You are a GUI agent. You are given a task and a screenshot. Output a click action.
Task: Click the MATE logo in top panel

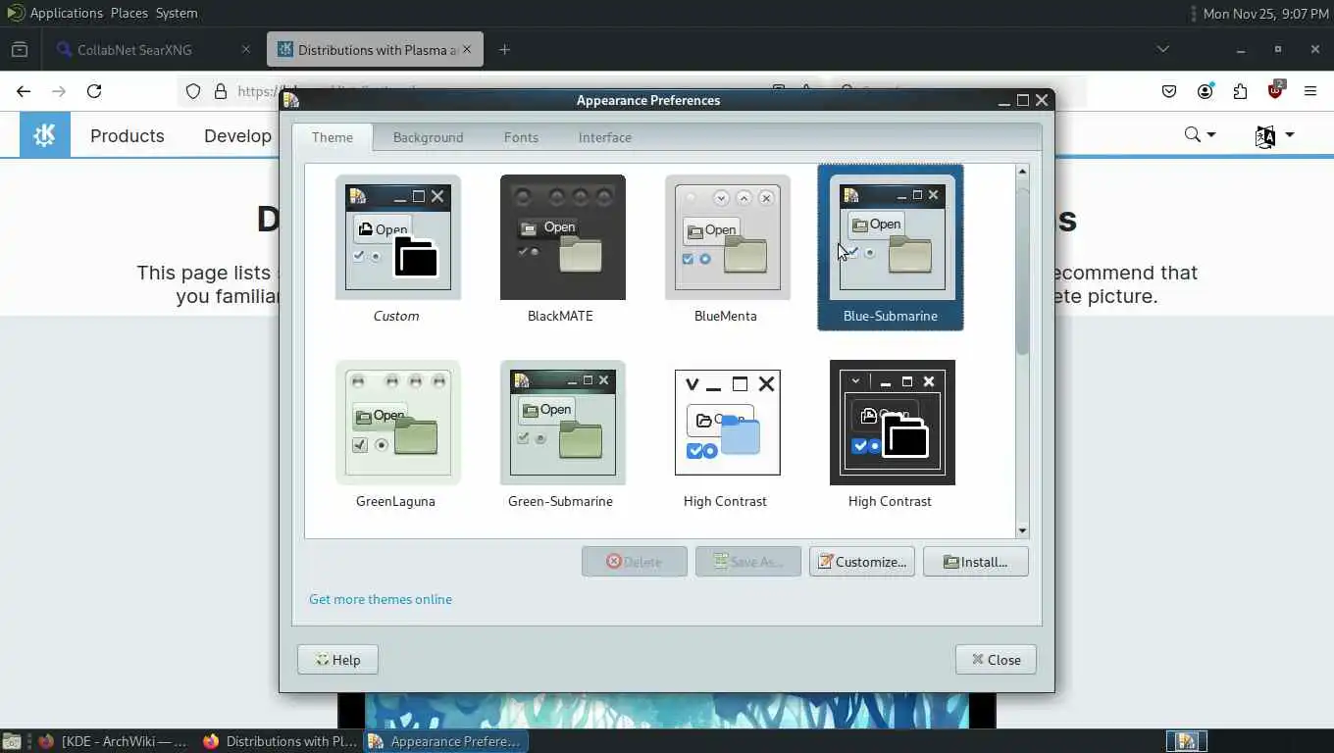(x=16, y=13)
